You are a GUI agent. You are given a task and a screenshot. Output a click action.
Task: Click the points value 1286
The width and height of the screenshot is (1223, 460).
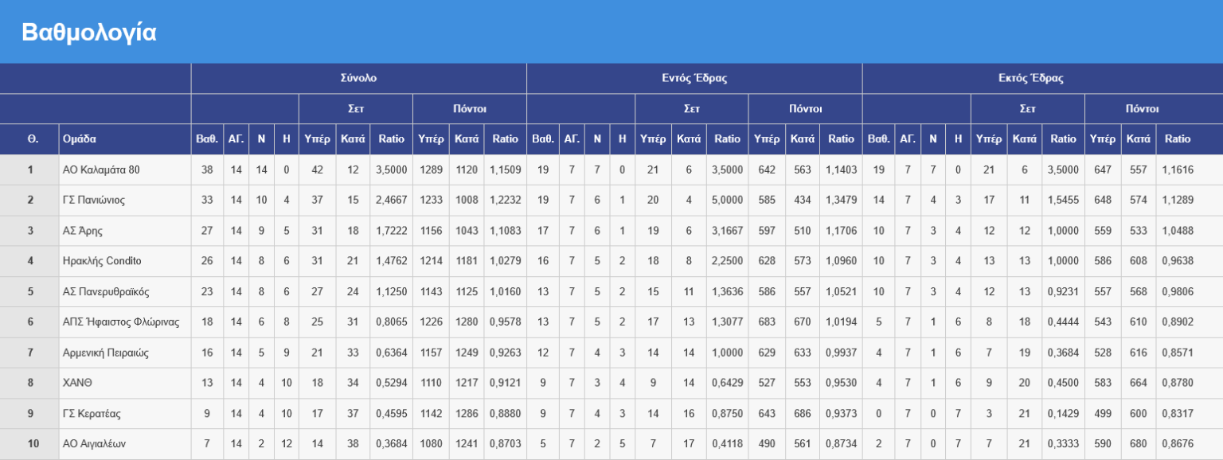[467, 414]
